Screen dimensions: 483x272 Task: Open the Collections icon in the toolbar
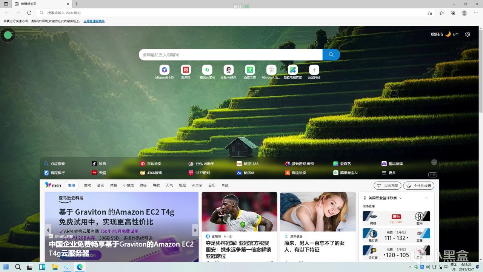453,13
